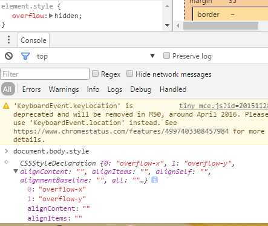Image resolution: width=268 pixels, height=226 pixels.
Task: Click the blue info badge after CSSStyleDeclaration
Action: (x=154, y=180)
